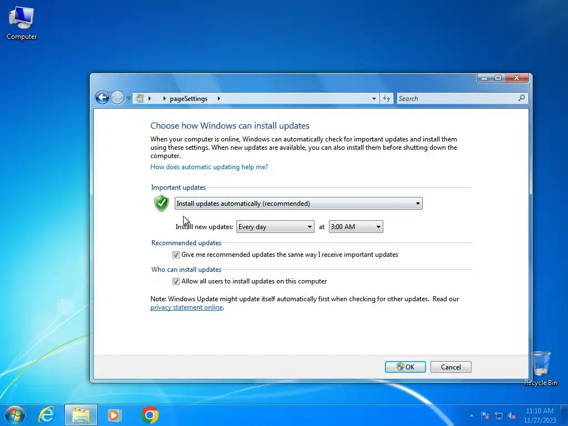Click the network tray icon

pyautogui.click(x=499, y=415)
